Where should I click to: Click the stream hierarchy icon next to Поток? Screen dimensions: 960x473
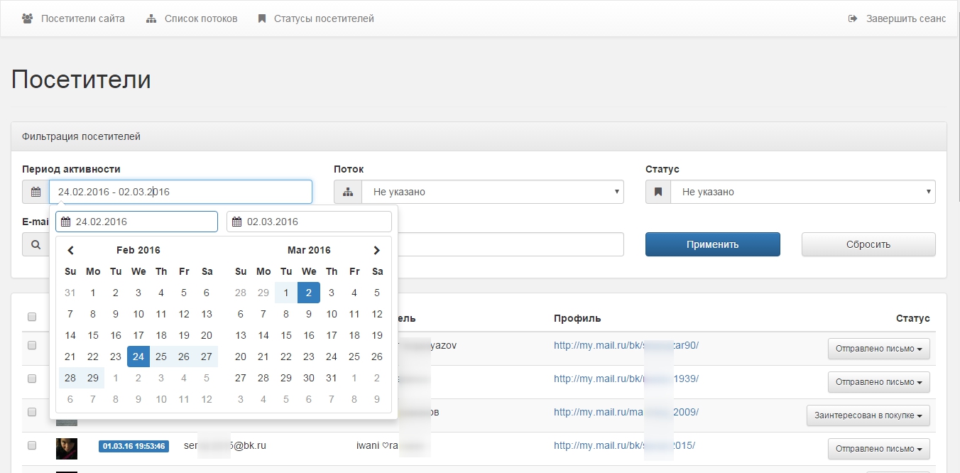(348, 192)
